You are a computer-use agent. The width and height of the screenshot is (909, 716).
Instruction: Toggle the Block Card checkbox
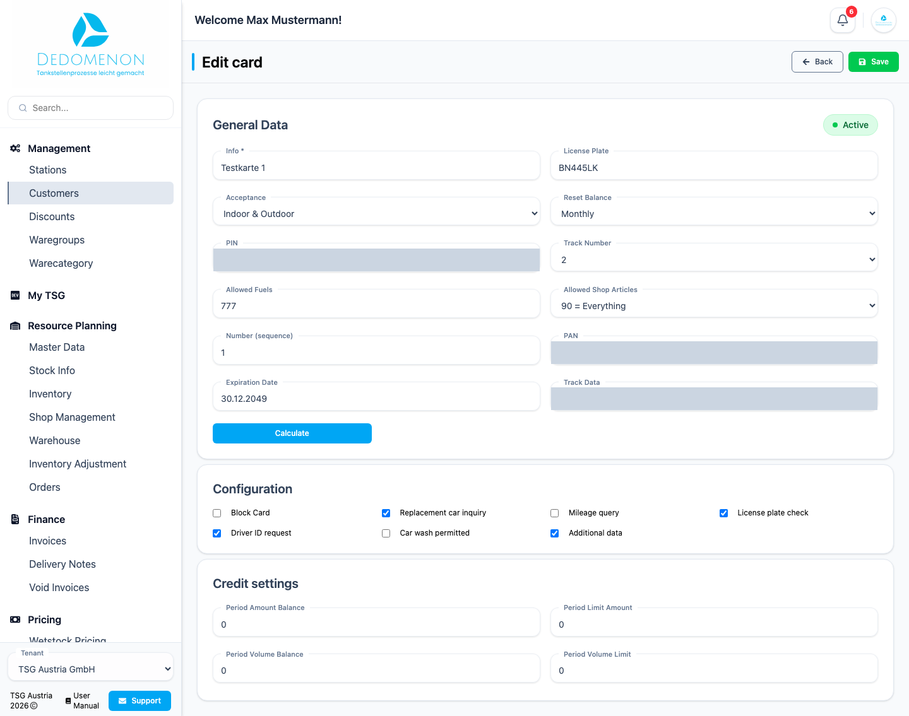(x=217, y=513)
